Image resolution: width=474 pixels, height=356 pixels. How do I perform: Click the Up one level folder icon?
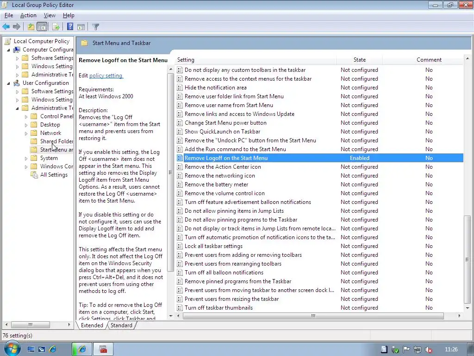click(x=31, y=26)
